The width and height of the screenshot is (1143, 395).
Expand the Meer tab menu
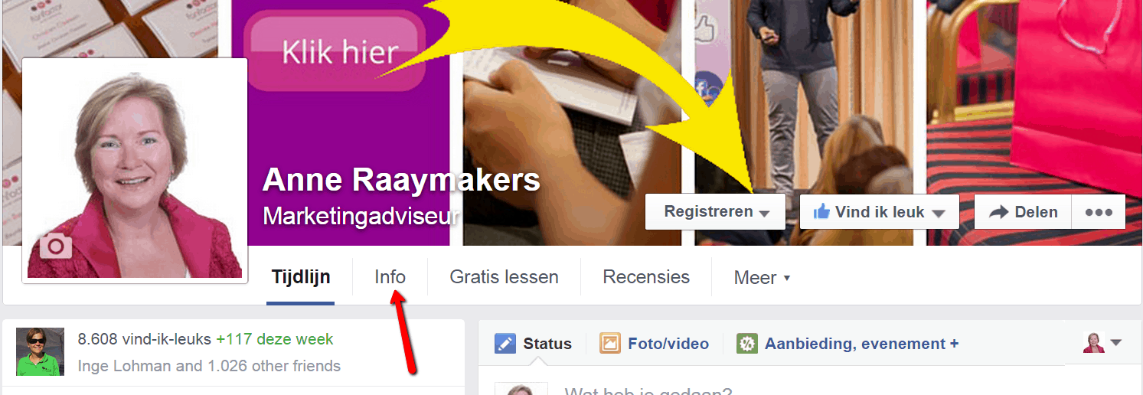(x=762, y=277)
